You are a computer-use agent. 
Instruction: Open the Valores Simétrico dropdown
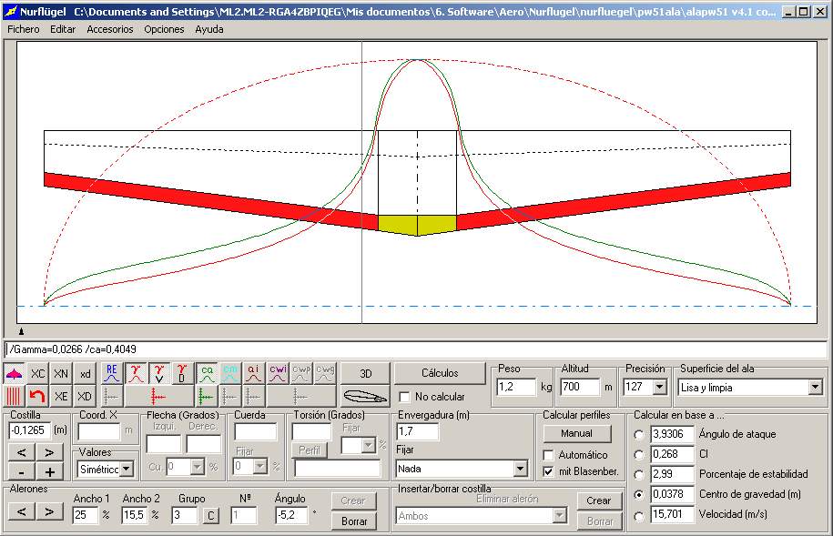pos(127,469)
